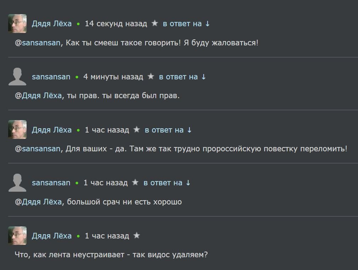Click 'в ответ на ↓' on the 'большой срач' comment
This screenshot has height=270, width=358.
167,183
